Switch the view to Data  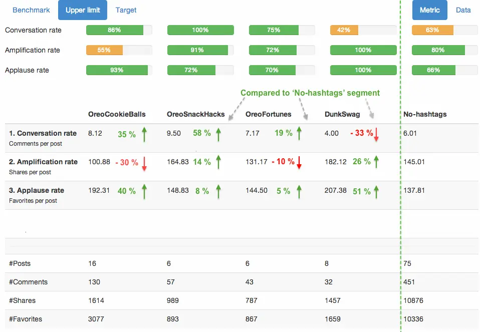pyautogui.click(x=463, y=10)
